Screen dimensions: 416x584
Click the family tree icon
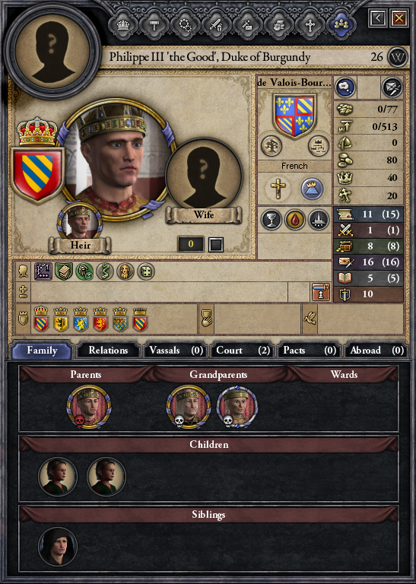click(x=272, y=146)
